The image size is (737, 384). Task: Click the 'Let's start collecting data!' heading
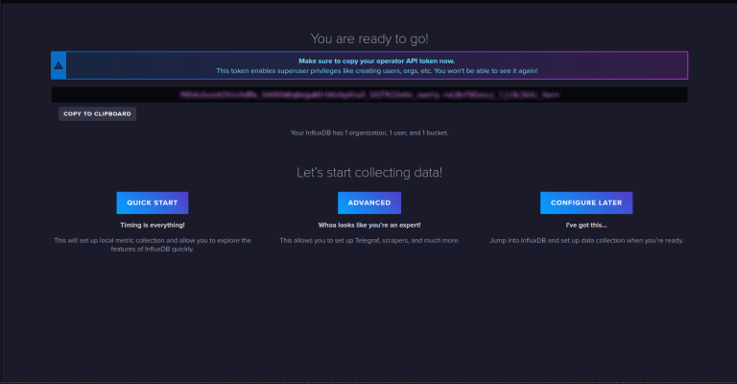(369, 173)
